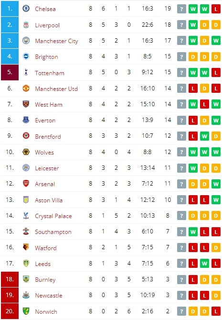Click Brentford's green W form badge

click(x=204, y=136)
